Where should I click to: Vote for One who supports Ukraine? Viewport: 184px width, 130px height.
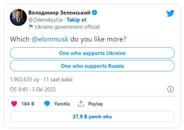coord(92,53)
